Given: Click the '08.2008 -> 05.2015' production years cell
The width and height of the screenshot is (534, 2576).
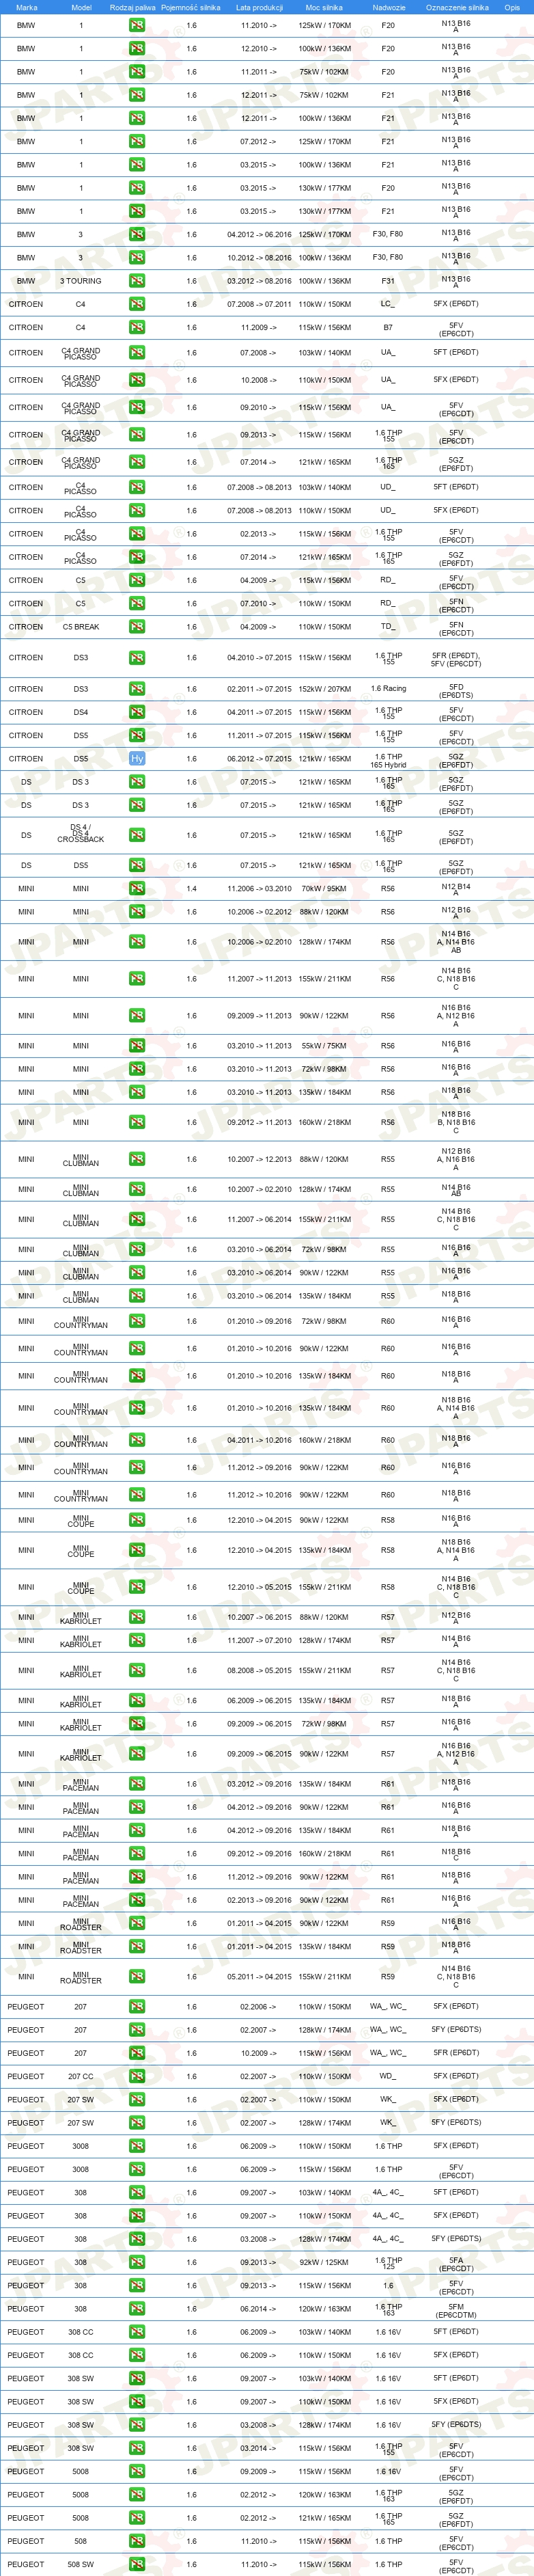Looking at the screenshot, I should [x=259, y=1671].
